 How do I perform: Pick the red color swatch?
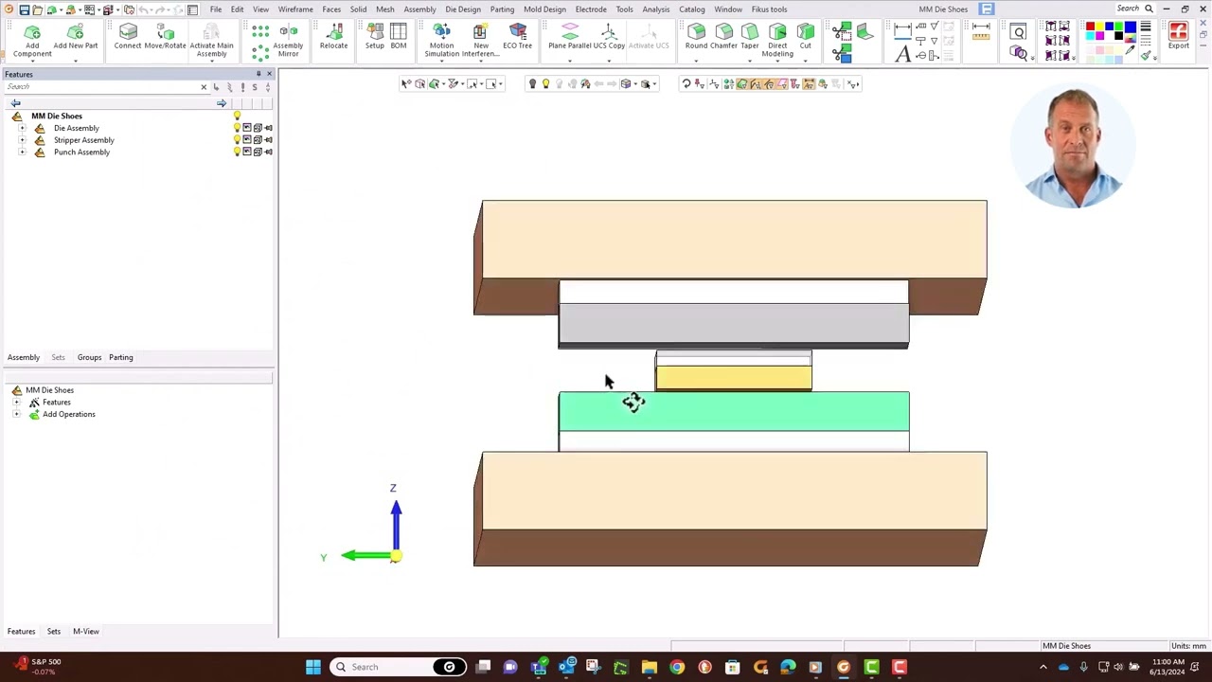1091,27
